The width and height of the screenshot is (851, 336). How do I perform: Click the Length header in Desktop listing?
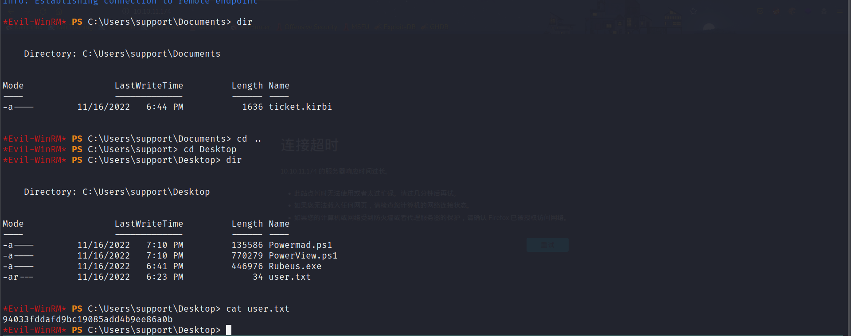[247, 224]
